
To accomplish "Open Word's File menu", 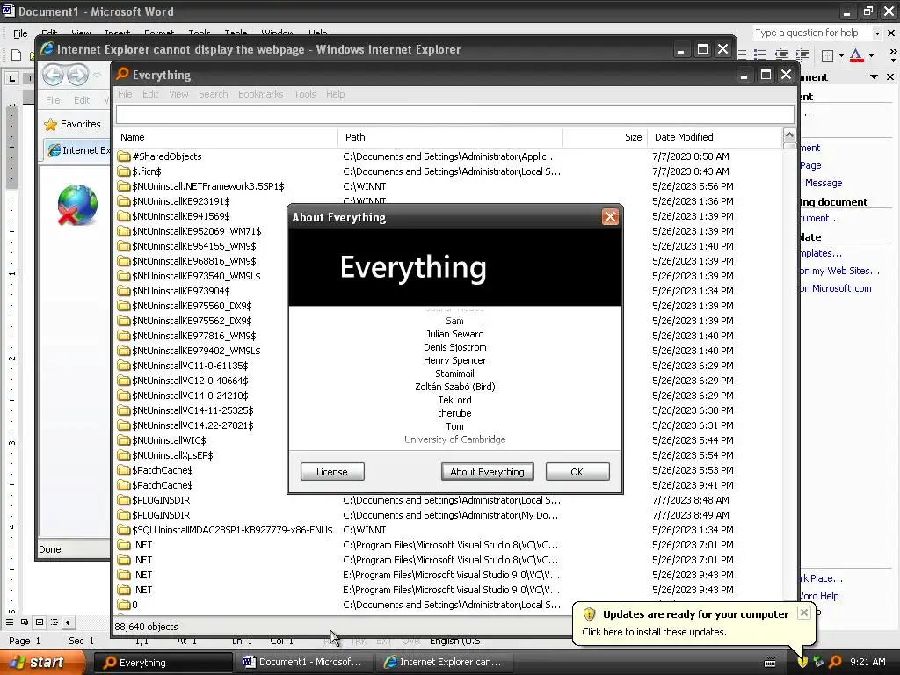I will click(x=20, y=33).
